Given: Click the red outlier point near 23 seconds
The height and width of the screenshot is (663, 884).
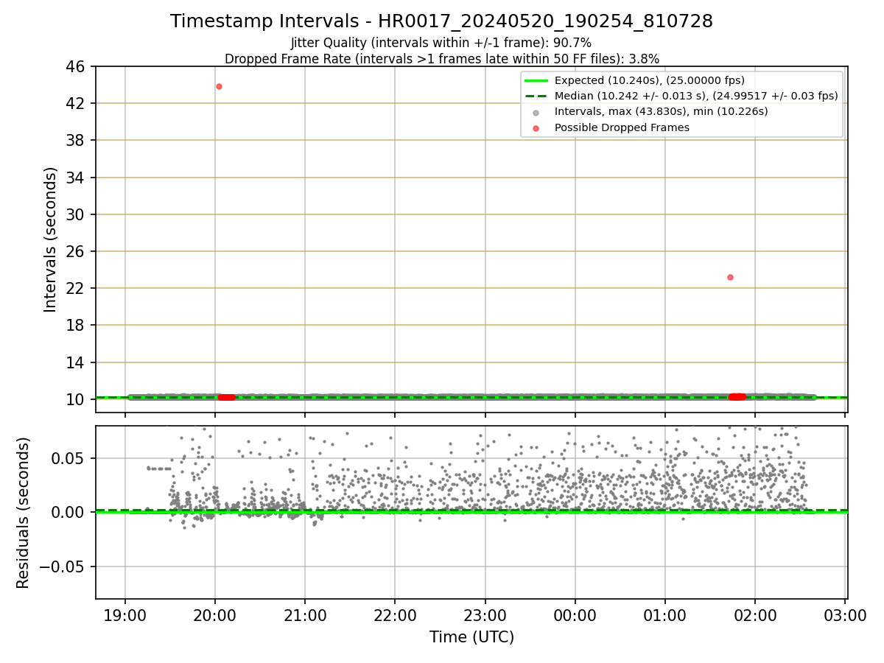Looking at the screenshot, I should click(x=730, y=277).
